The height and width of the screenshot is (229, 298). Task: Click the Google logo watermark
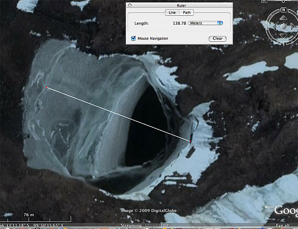point(285,210)
